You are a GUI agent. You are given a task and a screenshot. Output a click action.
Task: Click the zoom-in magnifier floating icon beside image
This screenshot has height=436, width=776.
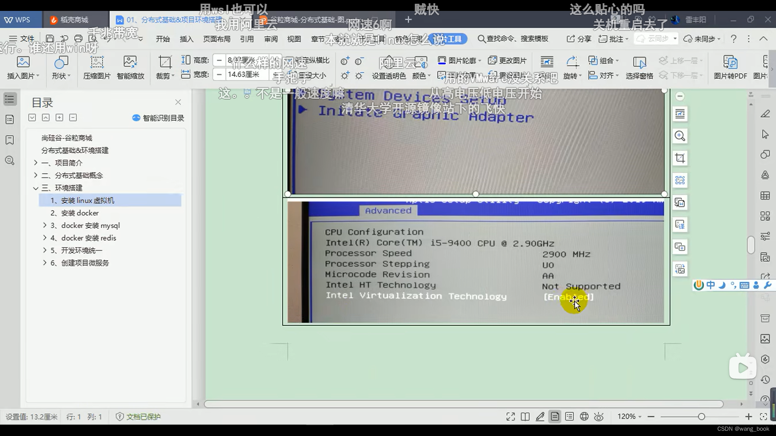(680, 136)
